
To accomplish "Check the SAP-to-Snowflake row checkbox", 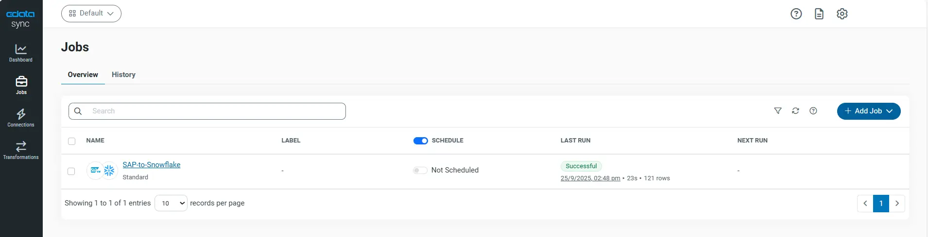I will tap(71, 171).
